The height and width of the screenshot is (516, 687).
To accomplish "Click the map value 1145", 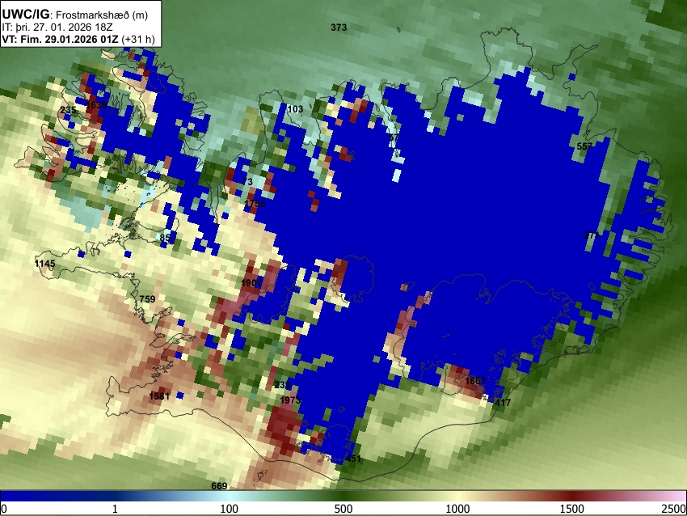I will pos(44,264).
